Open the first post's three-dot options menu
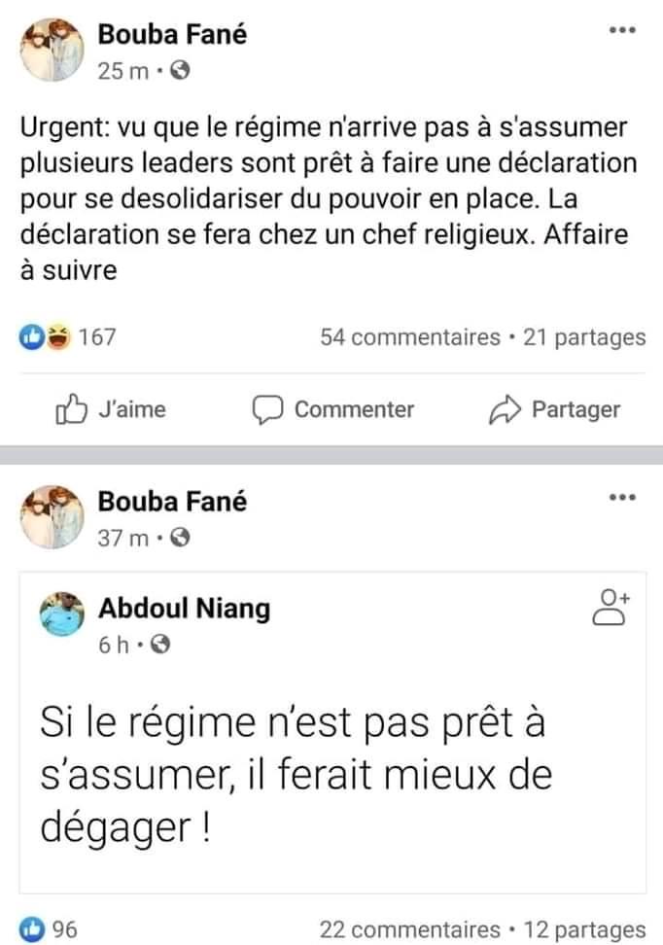Screen dimensions: 663x945 (621, 31)
